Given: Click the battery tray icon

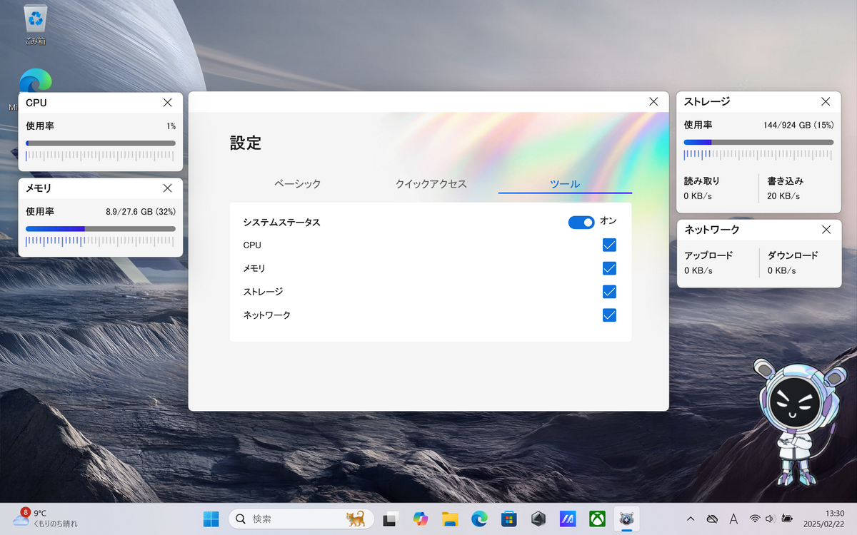Looking at the screenshot, I should [x=787, y=519].
